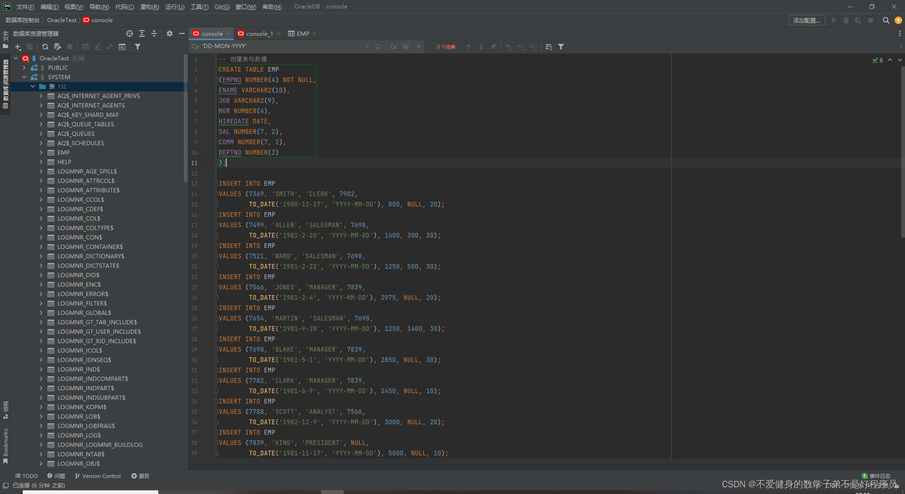The height and width of the screenshot is (494, 905).
Task: Click the OracleTest breadcrumb in navigation bar
Action: 61,20
